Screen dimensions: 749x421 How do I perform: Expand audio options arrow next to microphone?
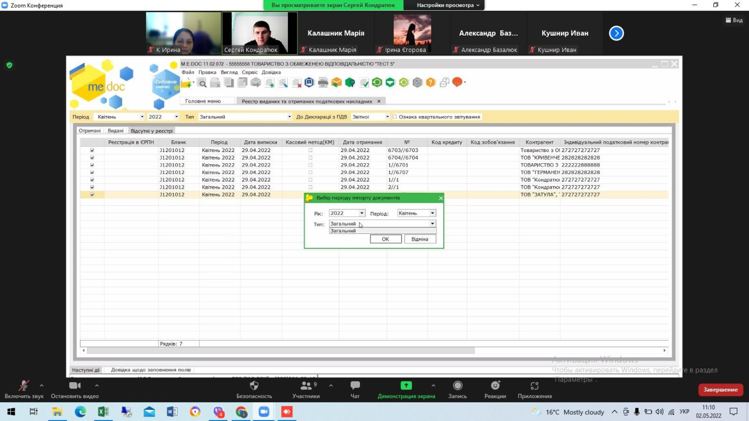(42, 385)
